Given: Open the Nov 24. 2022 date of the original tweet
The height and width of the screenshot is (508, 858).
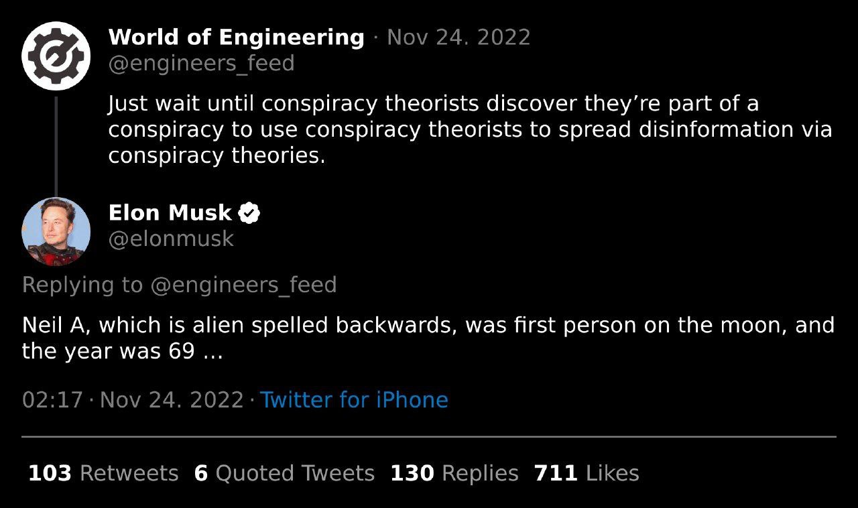Looking at the screenshot, I should (458, 38).
